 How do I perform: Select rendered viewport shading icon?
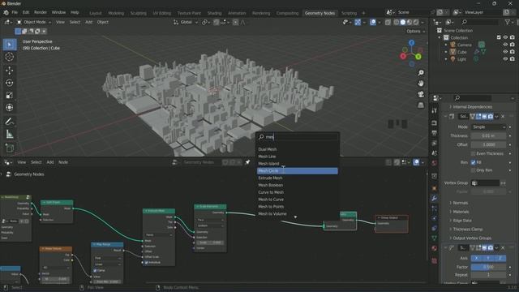416,22
